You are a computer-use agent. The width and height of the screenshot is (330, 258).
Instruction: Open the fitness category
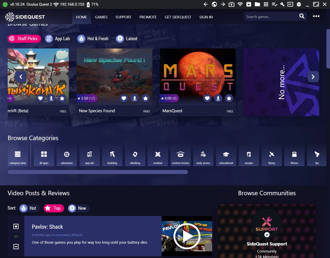click(294, 156)
